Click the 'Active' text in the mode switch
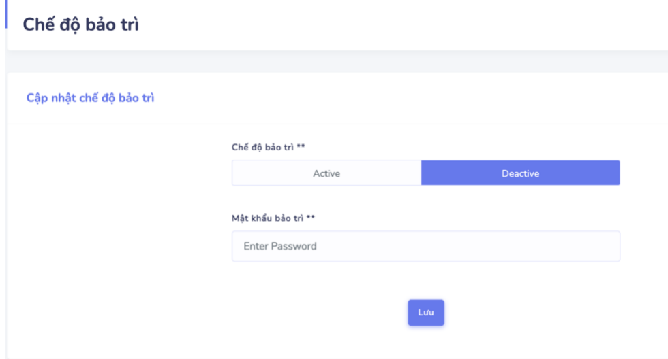Image resolution: width=668 pixels, height=359 pixels. click(327, 173)
